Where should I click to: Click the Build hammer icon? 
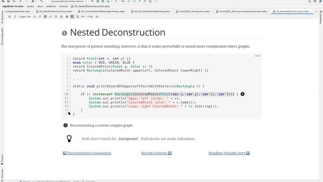pos(41,1)
